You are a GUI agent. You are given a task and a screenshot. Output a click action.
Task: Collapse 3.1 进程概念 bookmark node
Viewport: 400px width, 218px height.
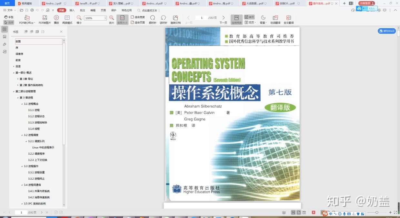(22, 104)
